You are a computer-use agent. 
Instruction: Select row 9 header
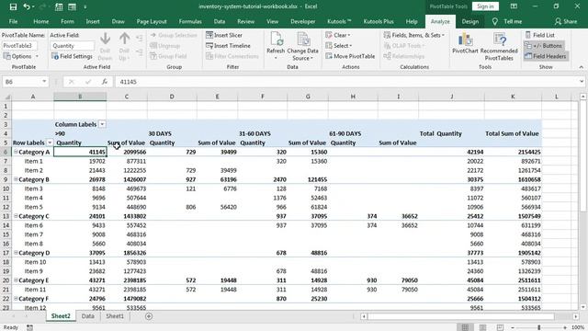tap(6, 179)
